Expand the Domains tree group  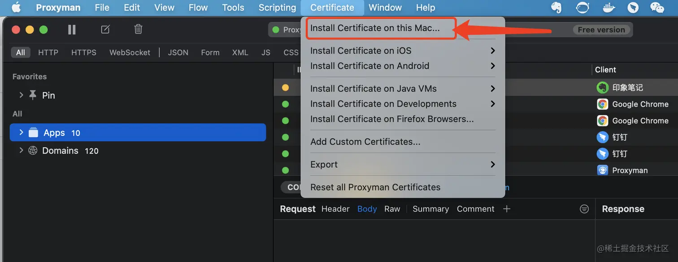click(x=21, y=151)
